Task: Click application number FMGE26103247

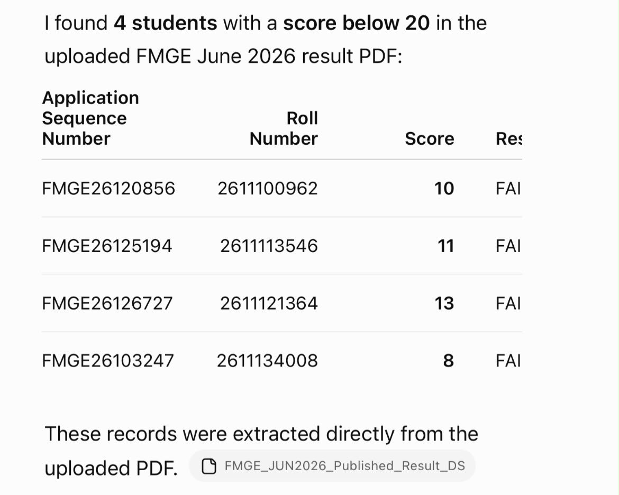Action: click(x=108, y=361)
